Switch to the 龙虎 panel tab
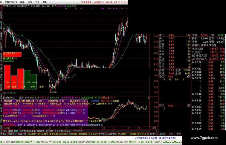226x145 pixels. (x=178, y=134)
